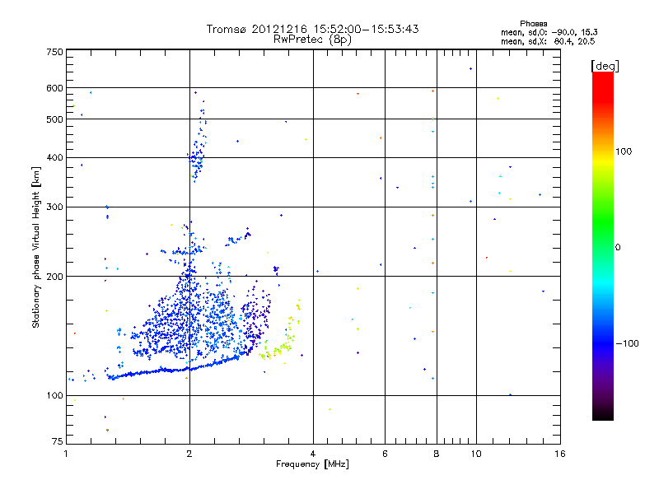Click the y-axis tick label '500'

(x=54, y=119)
